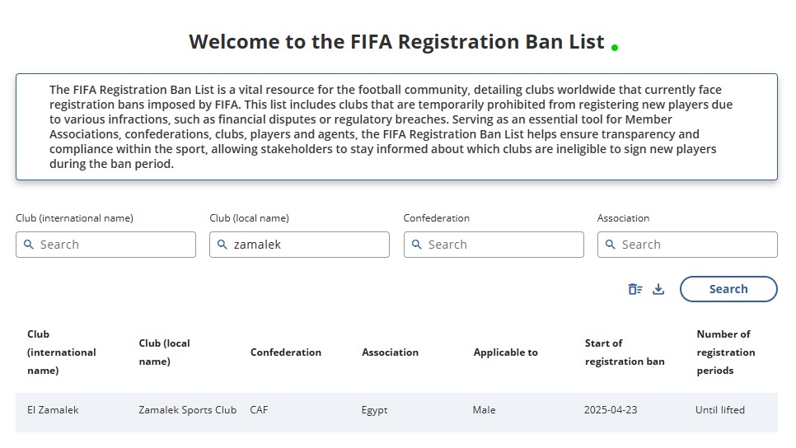Click the green status dot beside title

[x=615, y=48]
